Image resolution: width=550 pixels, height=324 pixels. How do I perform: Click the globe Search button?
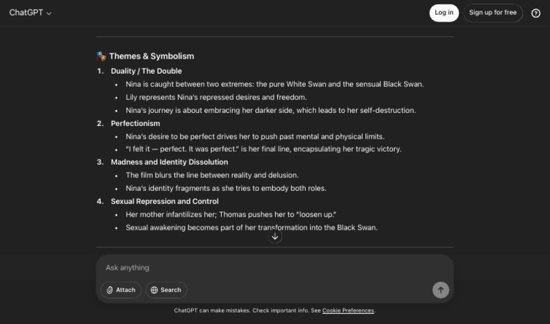[166, 290]
